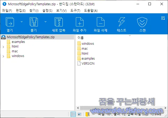Click the 이름 column header
168x118 pixels.
(81, 38)
